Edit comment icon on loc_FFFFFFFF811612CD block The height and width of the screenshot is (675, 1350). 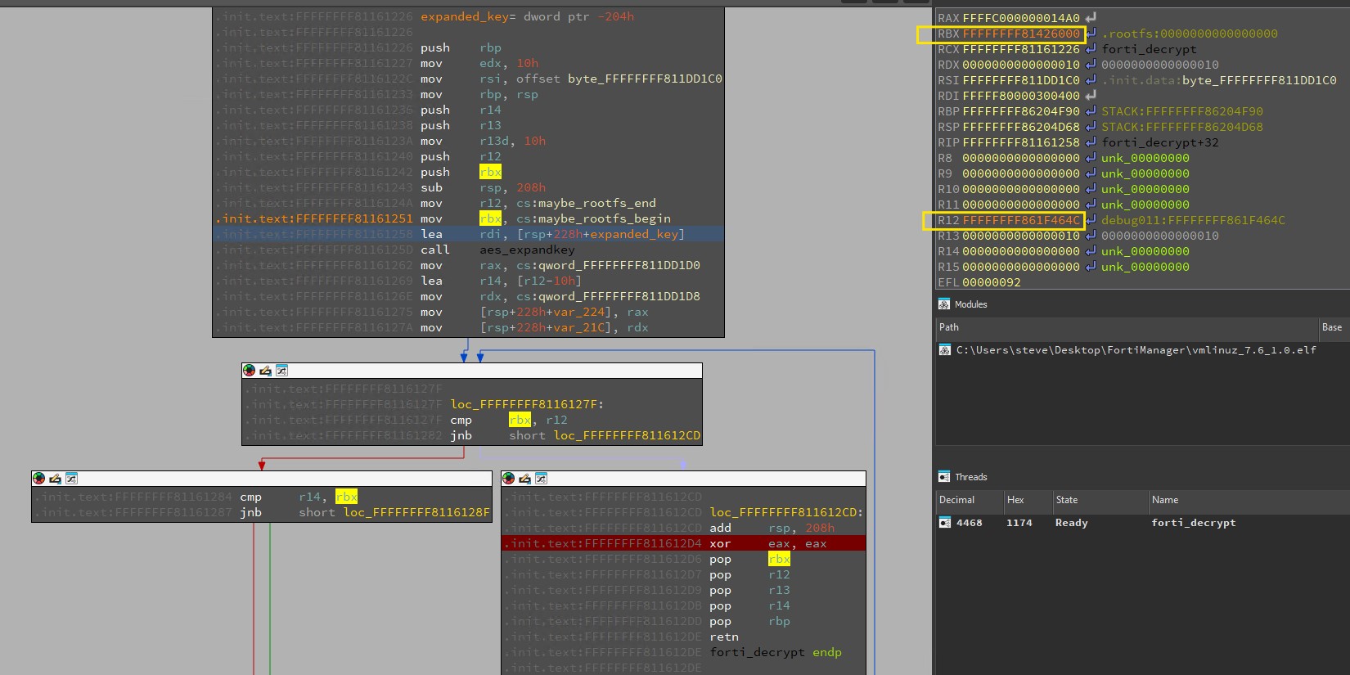point(524,479)
